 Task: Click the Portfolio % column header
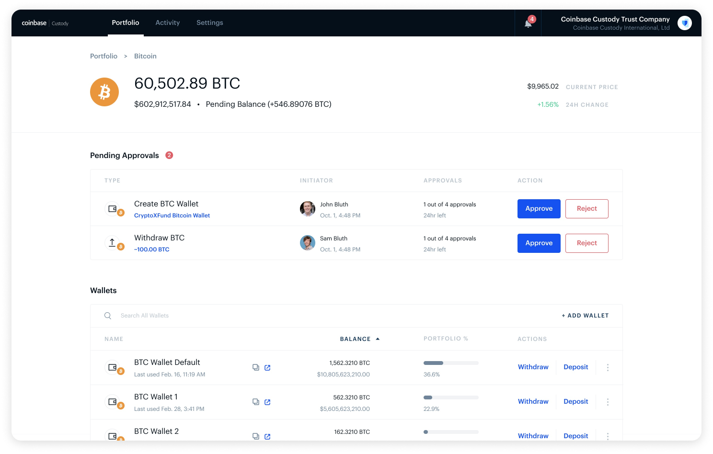[446, 339]
